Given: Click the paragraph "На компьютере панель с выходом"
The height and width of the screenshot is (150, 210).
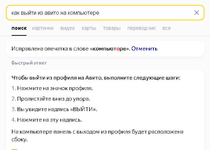Looking at the screenshot, I should click(97, 136).
